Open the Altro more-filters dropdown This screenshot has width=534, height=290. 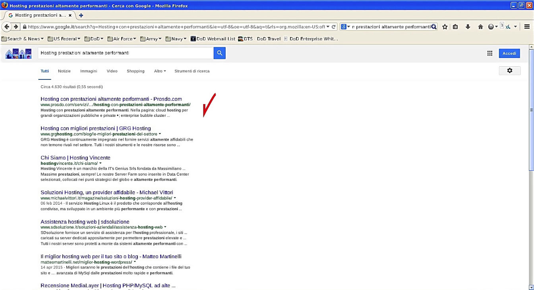(160, 71)
